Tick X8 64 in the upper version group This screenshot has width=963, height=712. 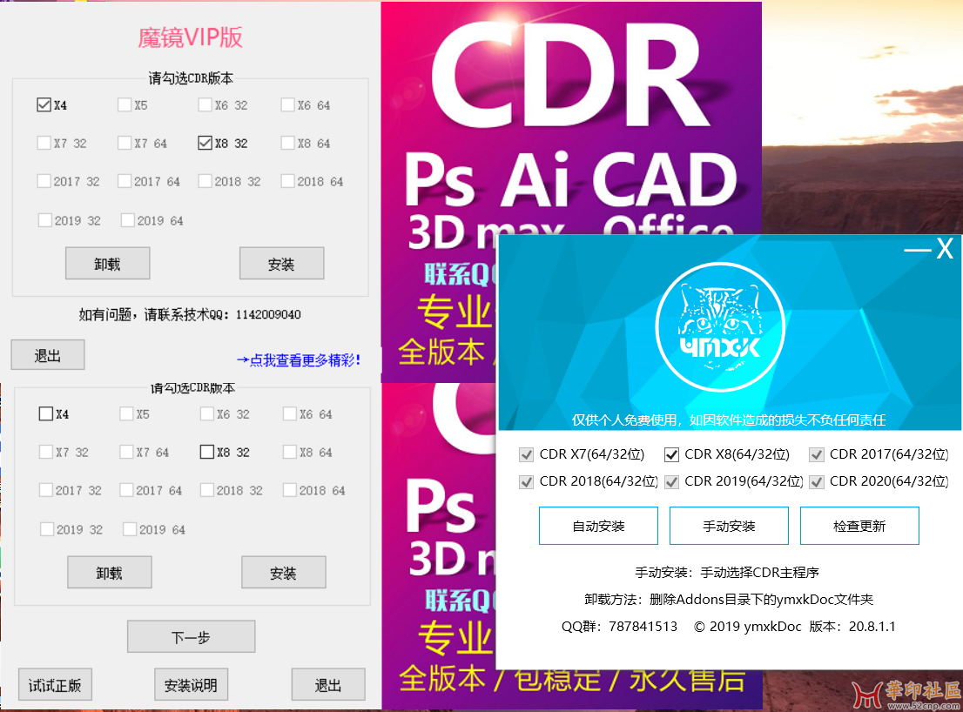287,143
